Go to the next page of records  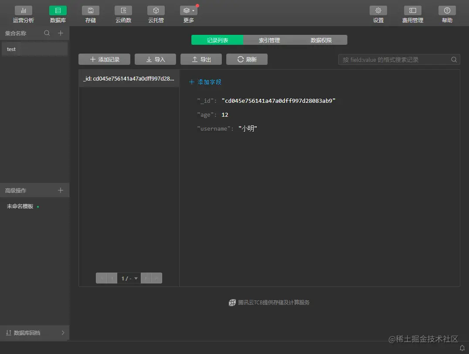[x=146, y=278]
